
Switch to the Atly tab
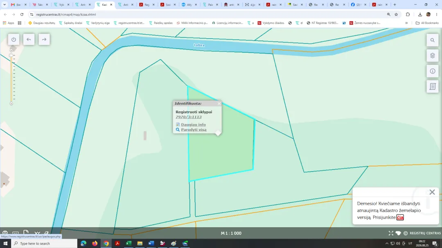189,4
